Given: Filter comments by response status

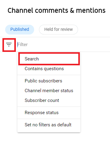Looking at the screenshot, I should click(49, 113).
